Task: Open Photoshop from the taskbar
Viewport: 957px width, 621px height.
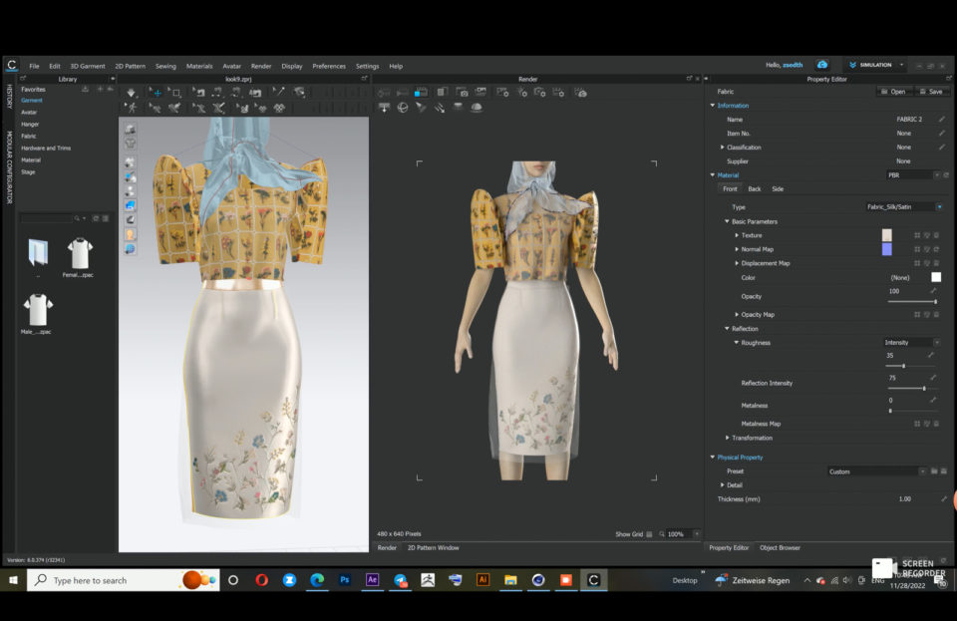Action: point(344,578)
